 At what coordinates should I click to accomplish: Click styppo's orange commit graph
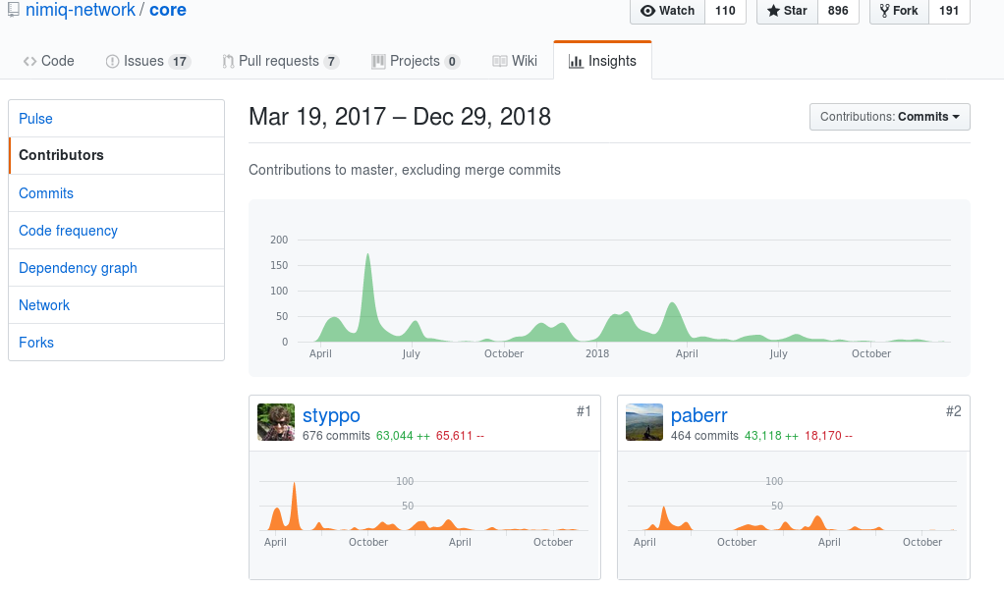pyautogui.click(x=423, y=506)
